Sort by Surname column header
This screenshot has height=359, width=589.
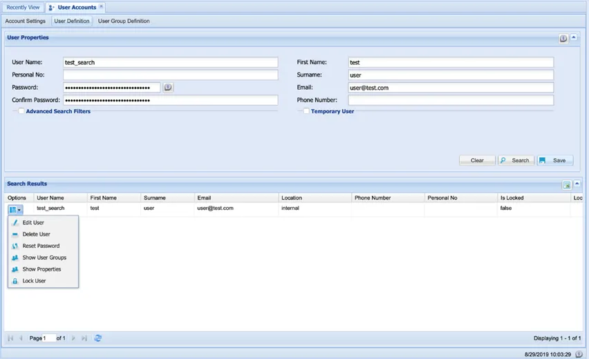[167, 197]
